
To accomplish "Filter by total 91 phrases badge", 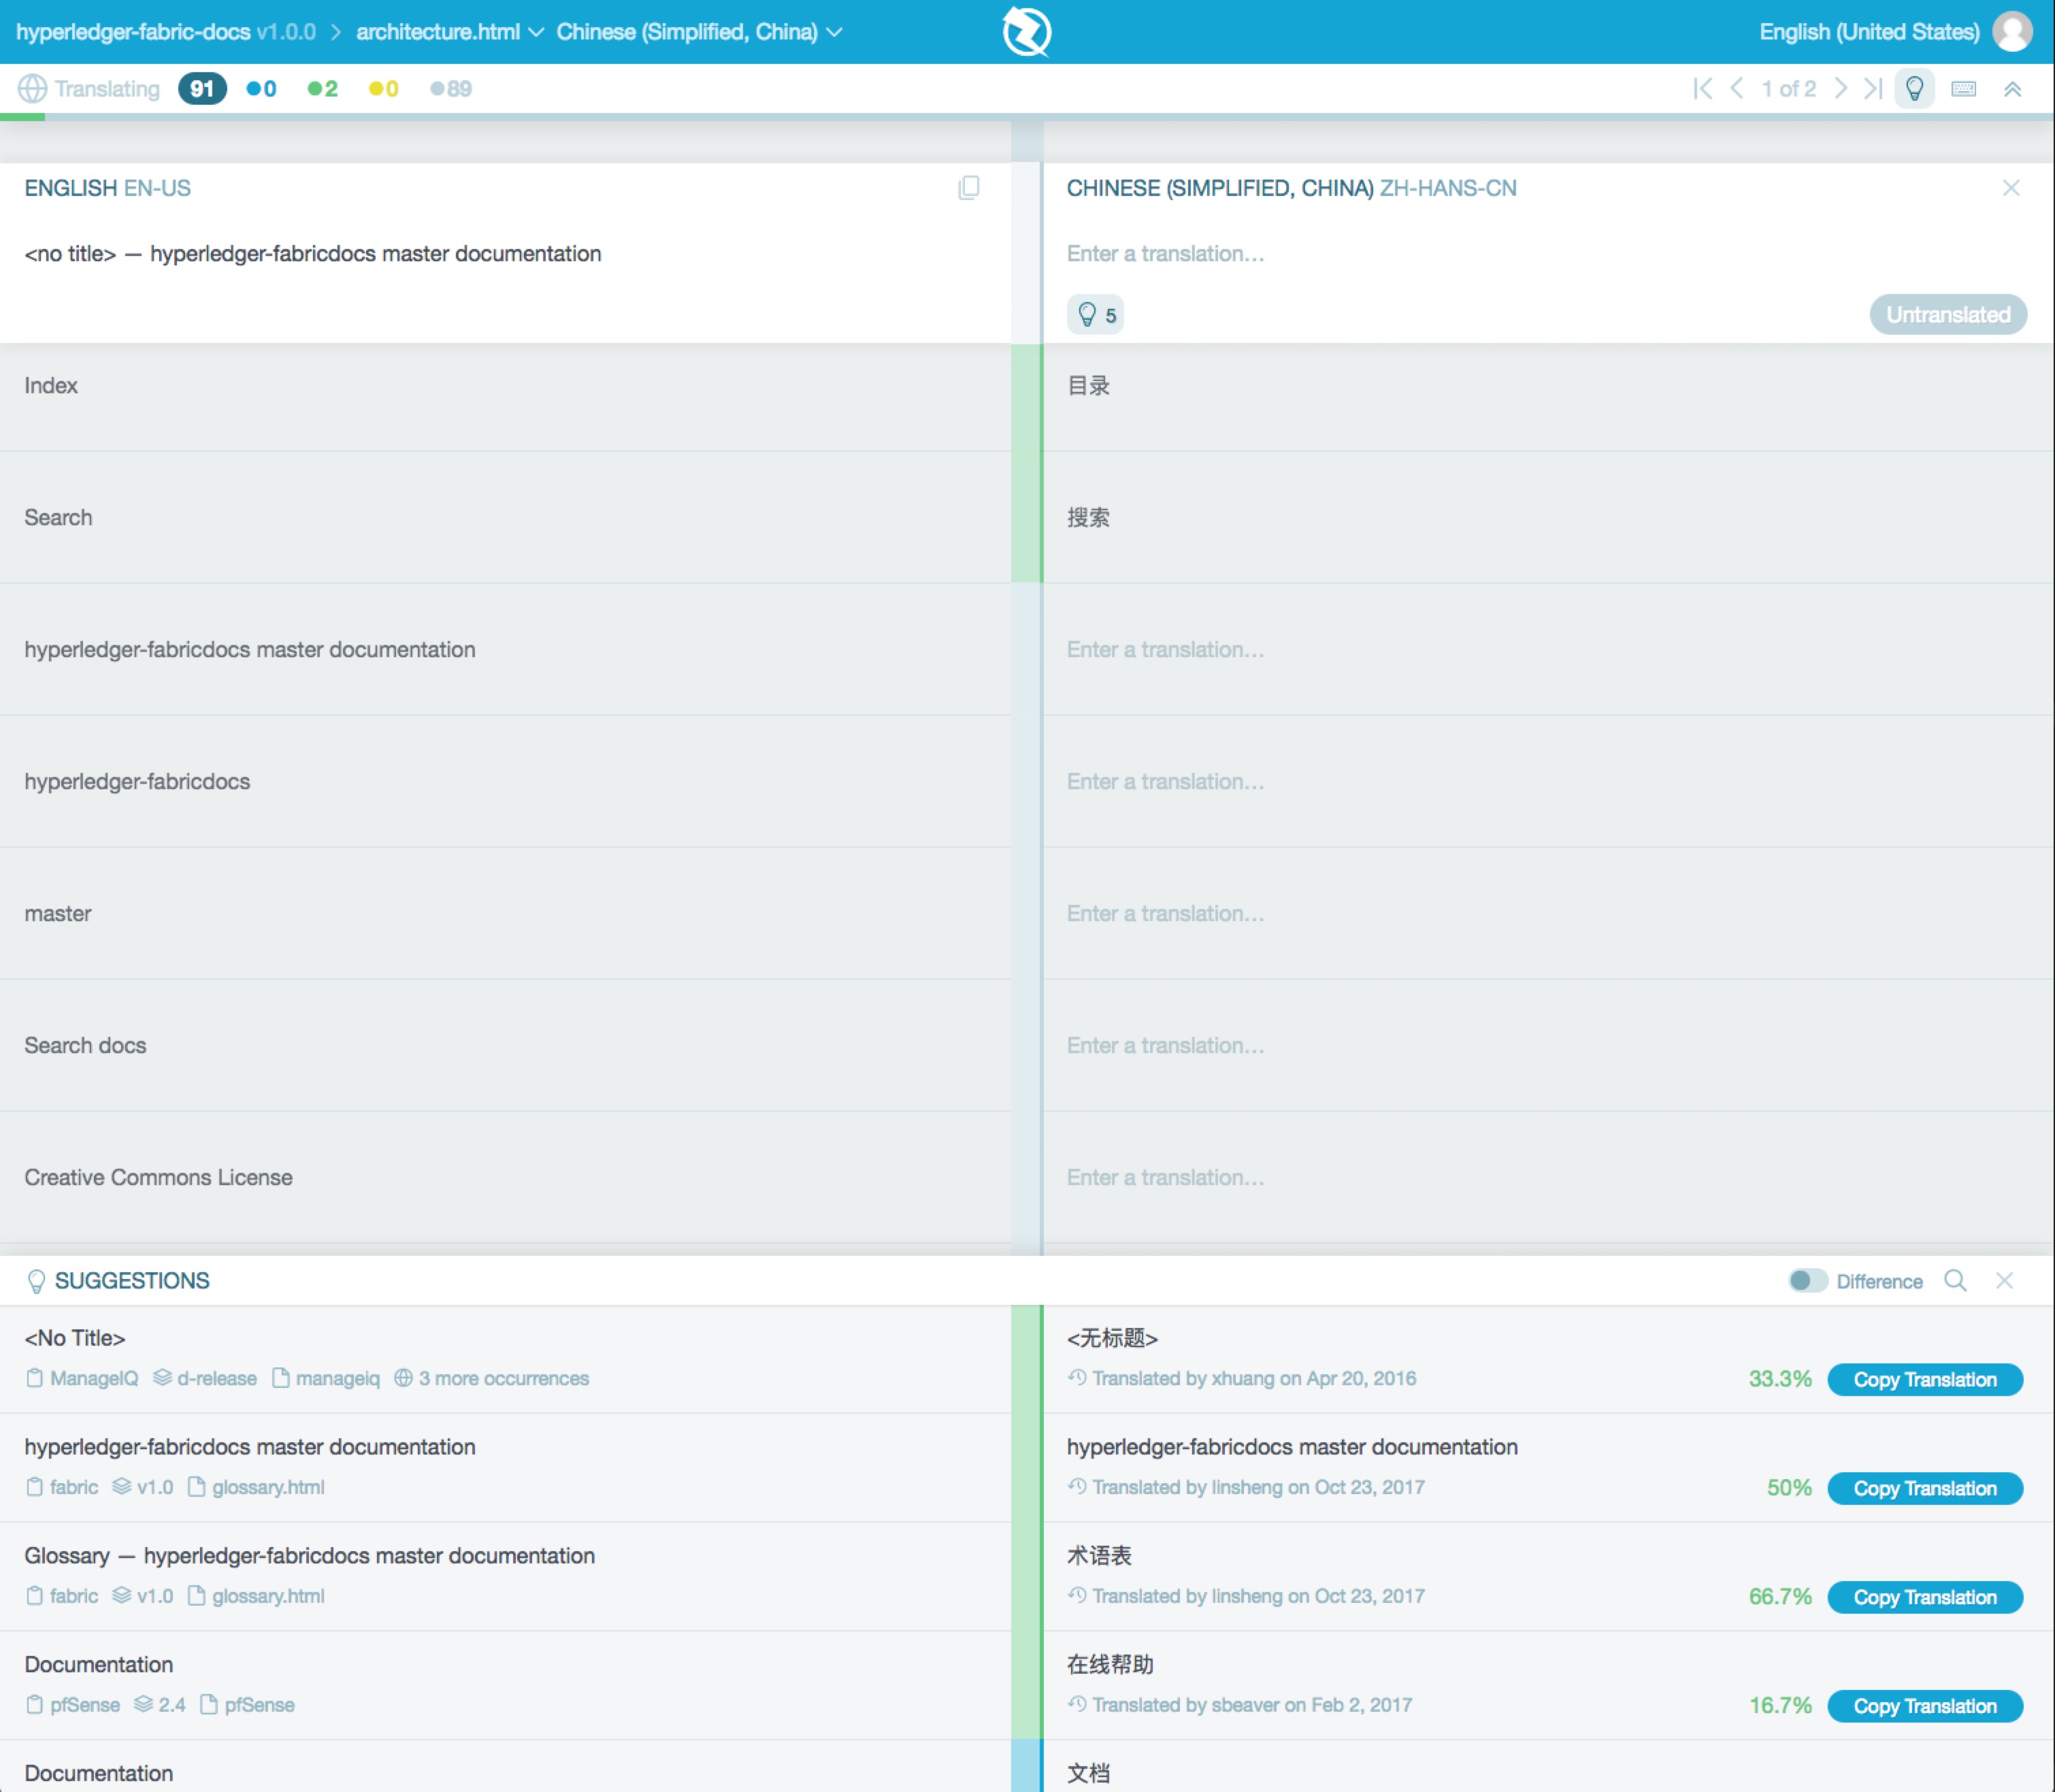I will point(202,89).
